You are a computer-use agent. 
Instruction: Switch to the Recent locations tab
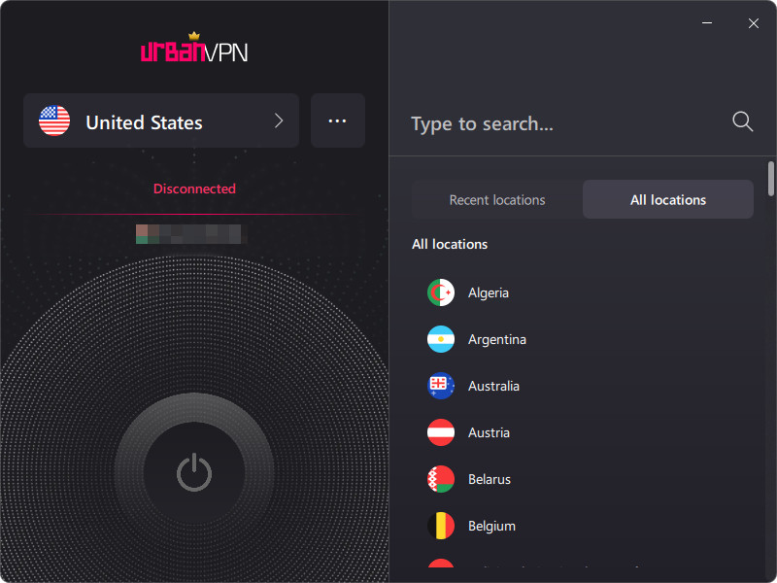(497, 199)
